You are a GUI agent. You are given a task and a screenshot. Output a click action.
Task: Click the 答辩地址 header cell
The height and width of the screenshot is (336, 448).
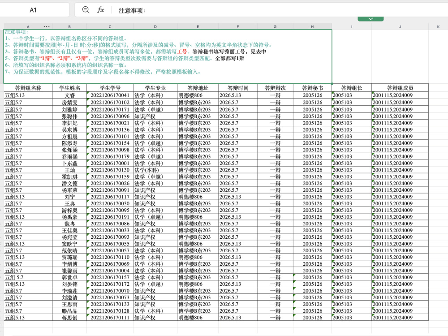pos(198,88)
